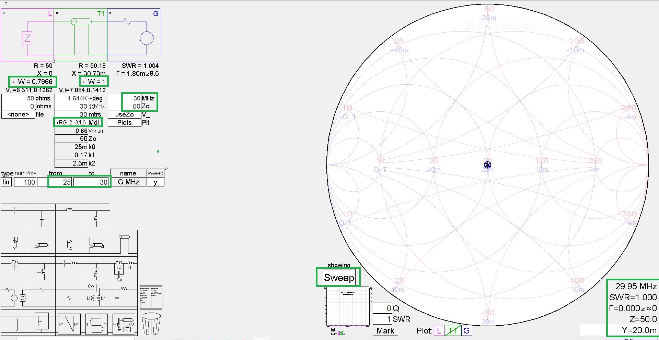This screenshot has width=659, height=340.
Task: Toggle plot trace L
Action: pyautogui.click(x=439, y=331)
